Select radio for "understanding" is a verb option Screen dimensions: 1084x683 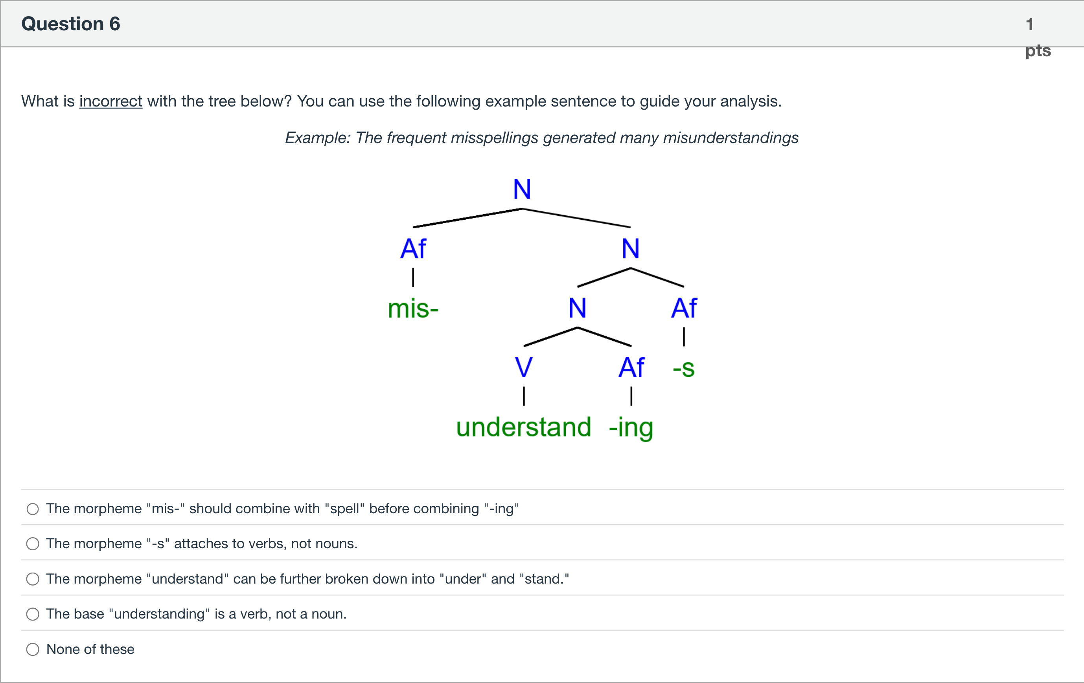tap(32, 614)
